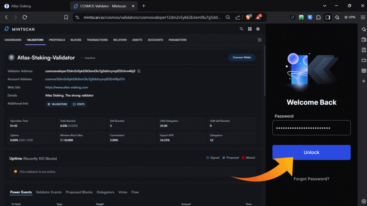This screenshot has height=206, width=367.
Task: Click the copy validator address icon
Action: tap(139, 71)
